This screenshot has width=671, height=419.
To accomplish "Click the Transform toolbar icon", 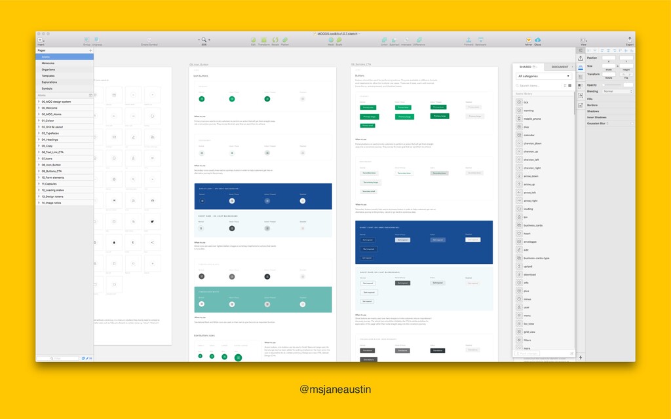I will tap(263, 41).
